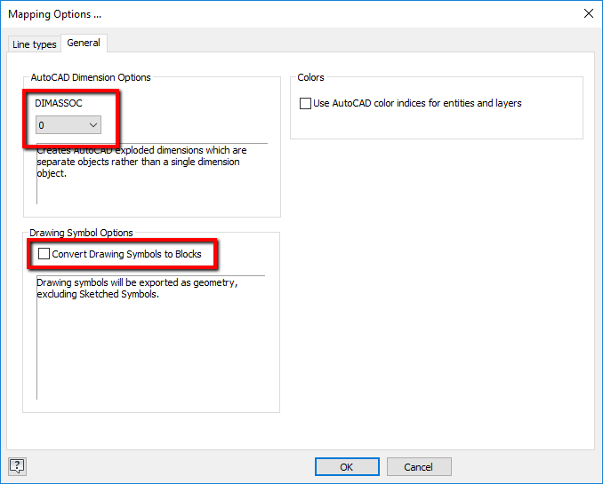Select the General tab

pyautogui.click(x=84, y=43)
